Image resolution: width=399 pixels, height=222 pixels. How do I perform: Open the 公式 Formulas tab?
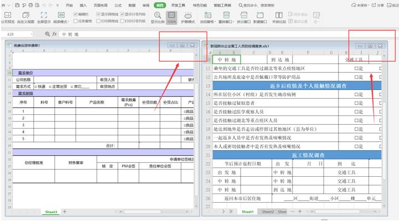coord(118,5)
